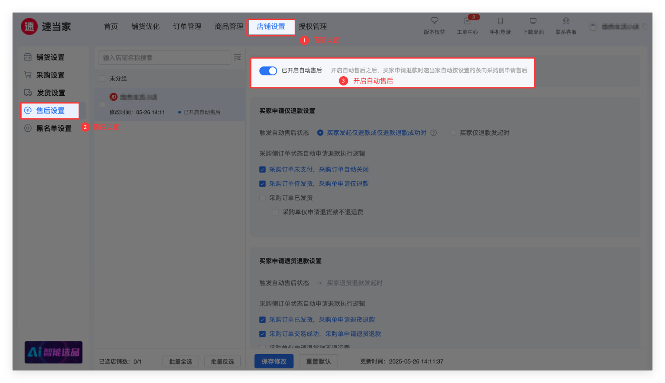The width and height of the screenshot is (665, 383).
Task: Open 黑名单设置 in the sidebar
Action: (53, 128)
